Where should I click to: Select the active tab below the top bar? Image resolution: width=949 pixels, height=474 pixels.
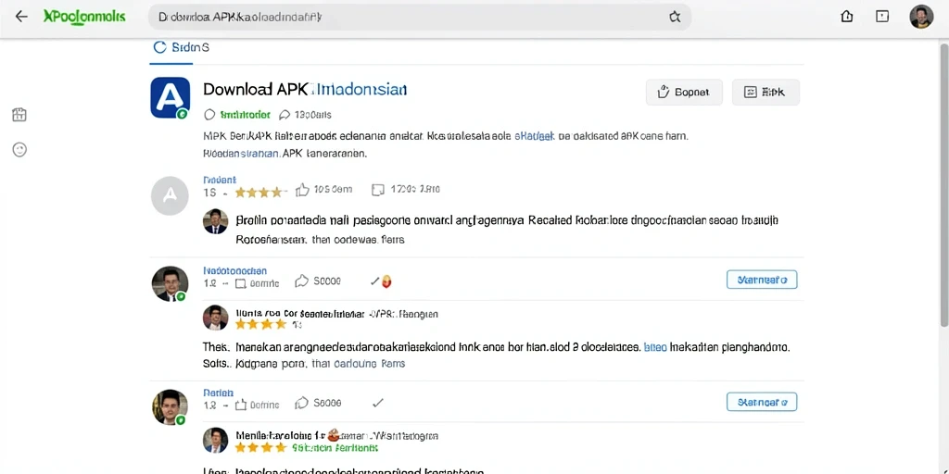pos(180,48)
